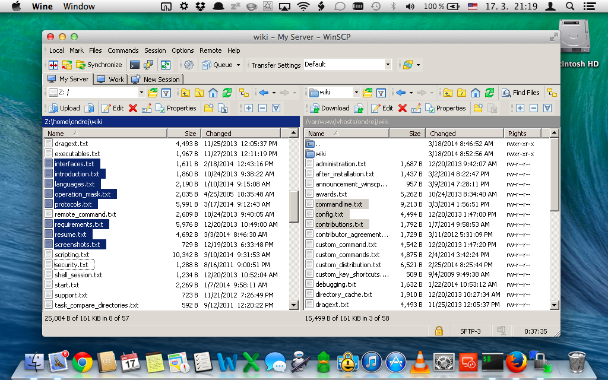Go to remote parent directory icon
608x380 pixels.
point(446,93)
